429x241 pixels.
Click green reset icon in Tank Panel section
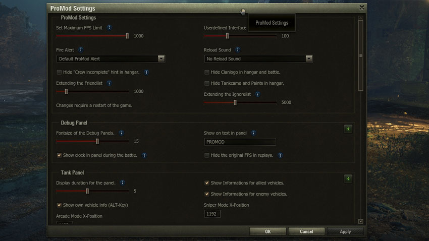pos(348,178)
